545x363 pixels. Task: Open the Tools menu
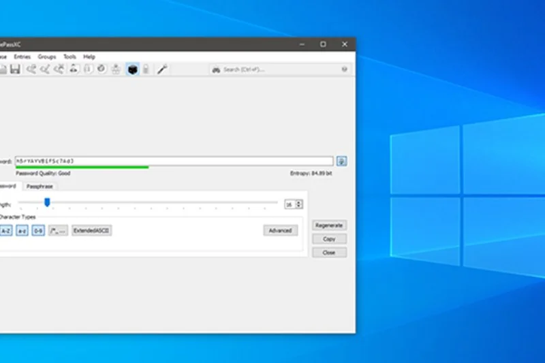[69, 57]
